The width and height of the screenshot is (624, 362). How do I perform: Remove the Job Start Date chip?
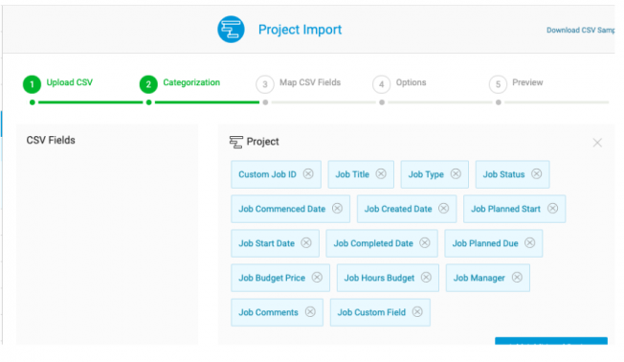(x=306, y=243)
